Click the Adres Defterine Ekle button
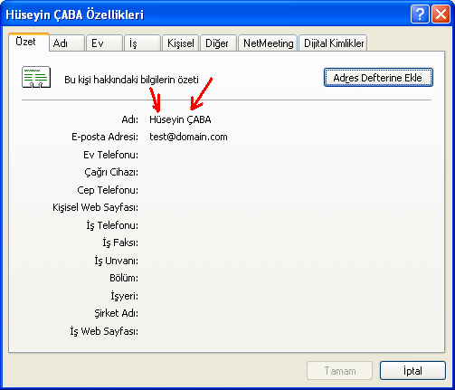Viewport: 455px width, 390px height. tap(378, 78)
